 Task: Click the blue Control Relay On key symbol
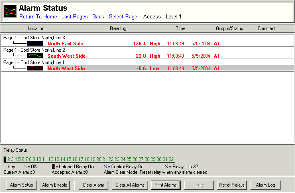point(105,166)
